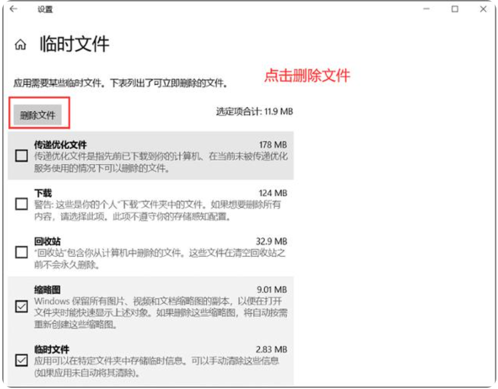The height and width of the screenshot is (389, 498).
Task: Click the 选定项合计 11.9 MB total
Action: [x=254, y=111]
